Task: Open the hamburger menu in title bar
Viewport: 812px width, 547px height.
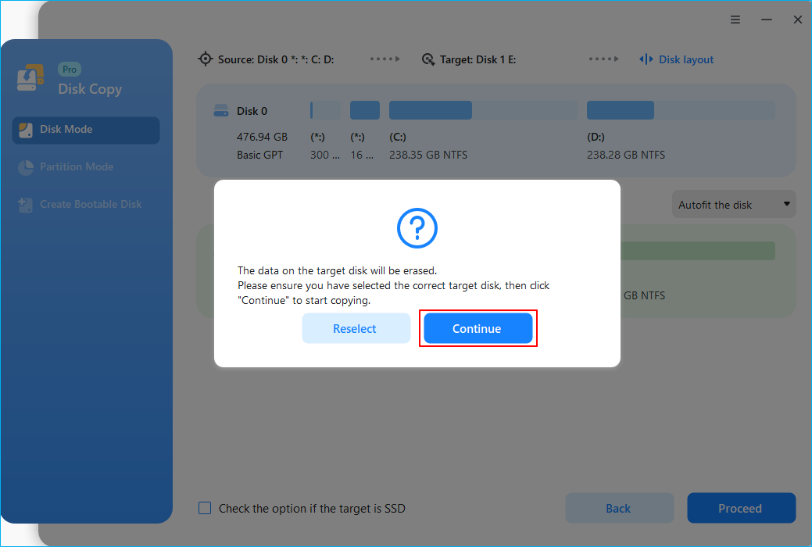Action: pos(735,20)
